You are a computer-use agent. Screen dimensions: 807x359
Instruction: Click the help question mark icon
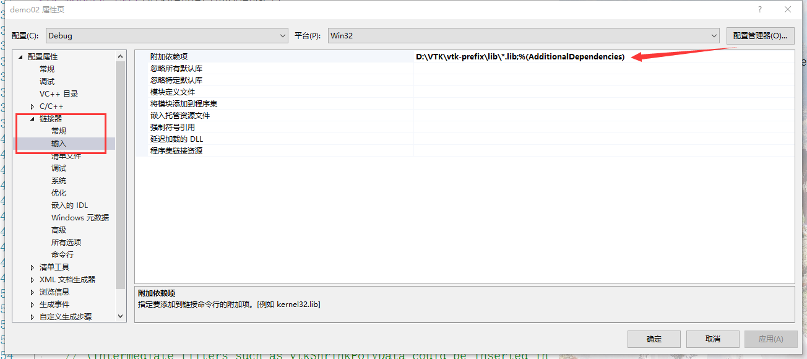[x=759, y=9]
